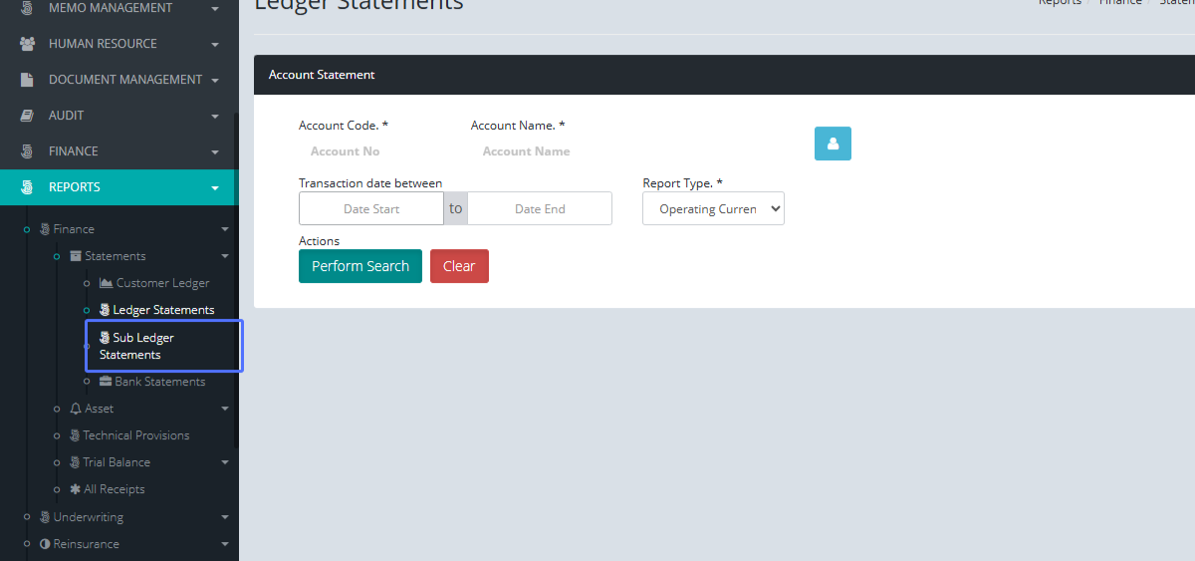Click the Customer Ledger chart icon

click(106, 283)
